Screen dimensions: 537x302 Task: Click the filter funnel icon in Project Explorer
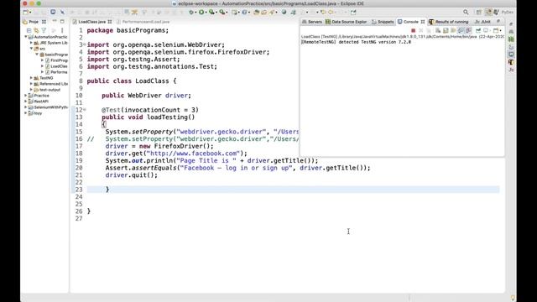point(44,30)
